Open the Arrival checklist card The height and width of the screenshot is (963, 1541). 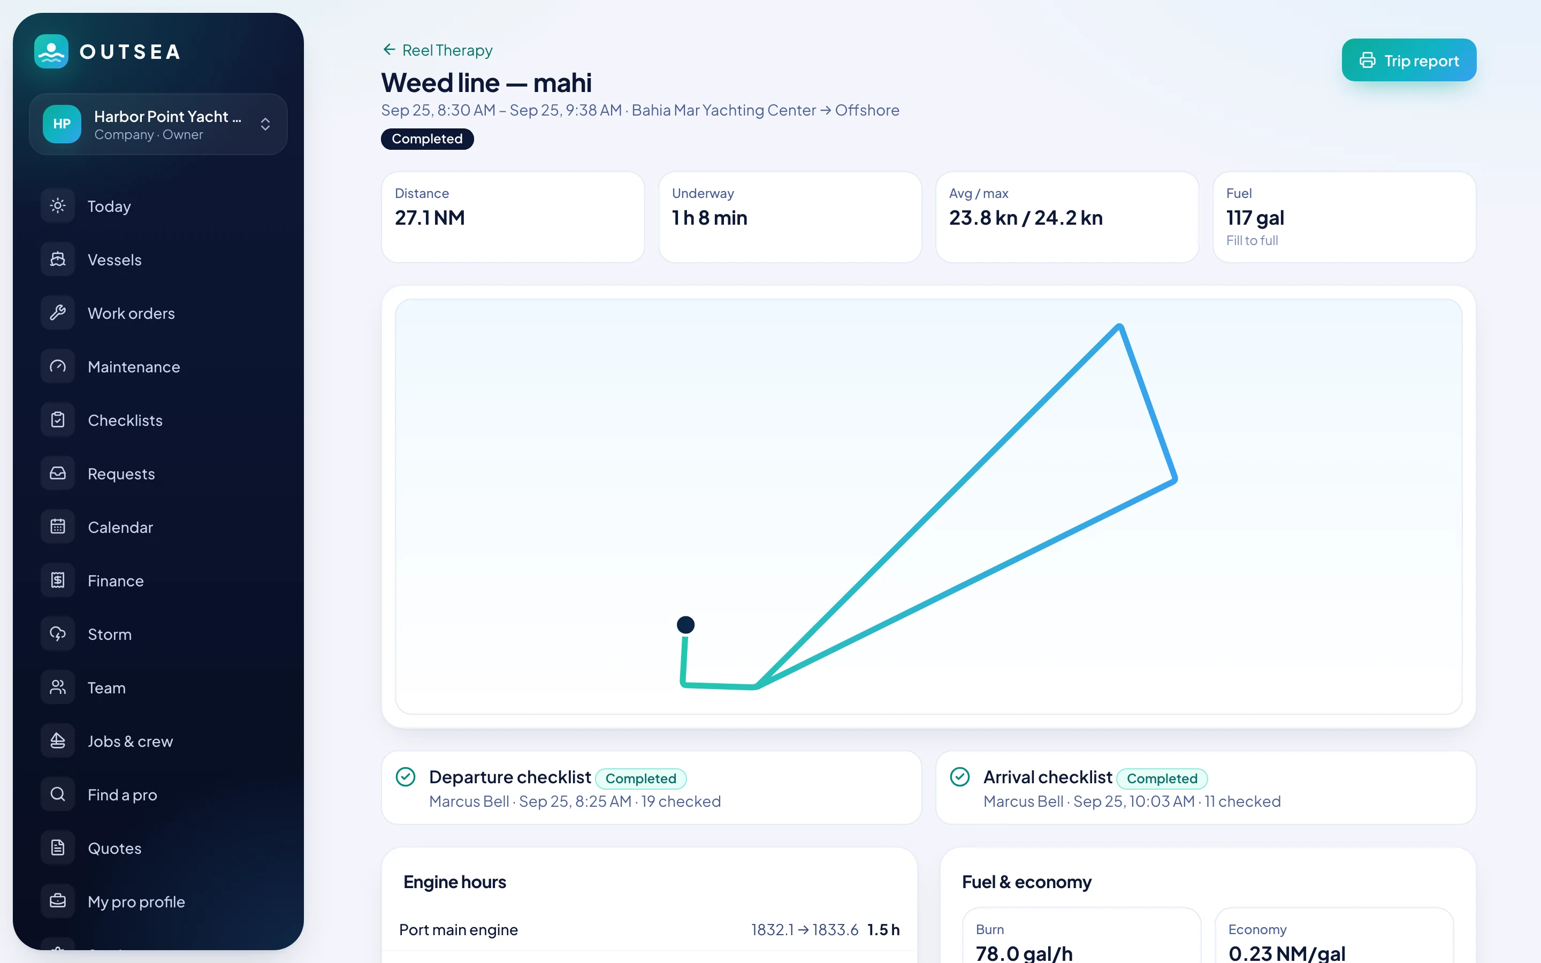(1206, 788)
